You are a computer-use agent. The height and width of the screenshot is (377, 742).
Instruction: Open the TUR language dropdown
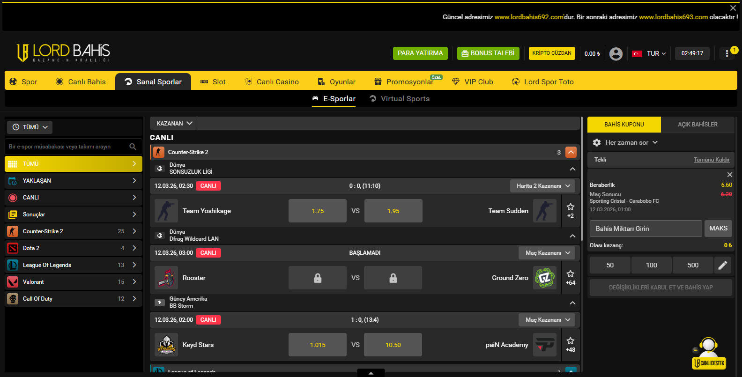pos(649,54)
